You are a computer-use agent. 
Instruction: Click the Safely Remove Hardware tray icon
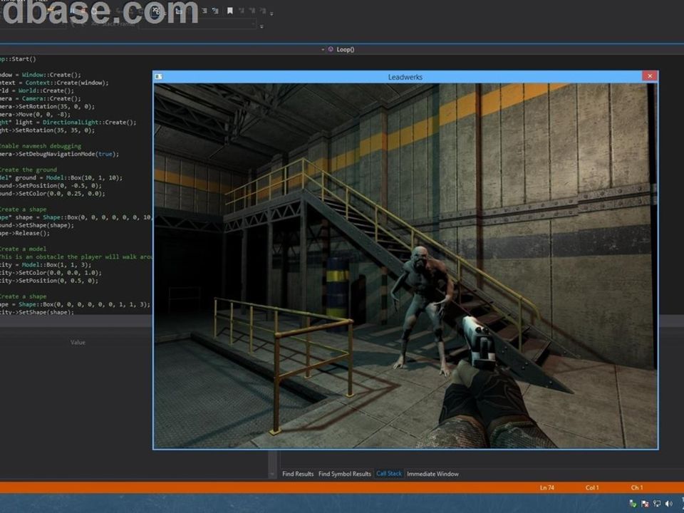click(633, 504)
